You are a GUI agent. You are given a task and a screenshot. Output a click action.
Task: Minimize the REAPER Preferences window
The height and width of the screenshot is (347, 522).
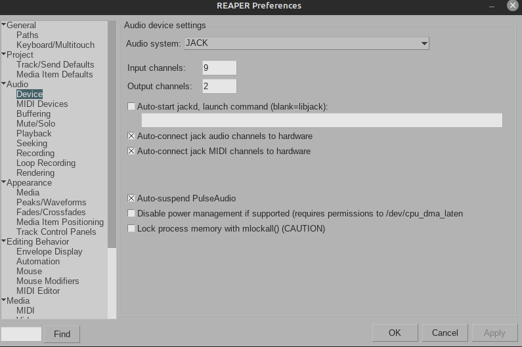point(492,7)
